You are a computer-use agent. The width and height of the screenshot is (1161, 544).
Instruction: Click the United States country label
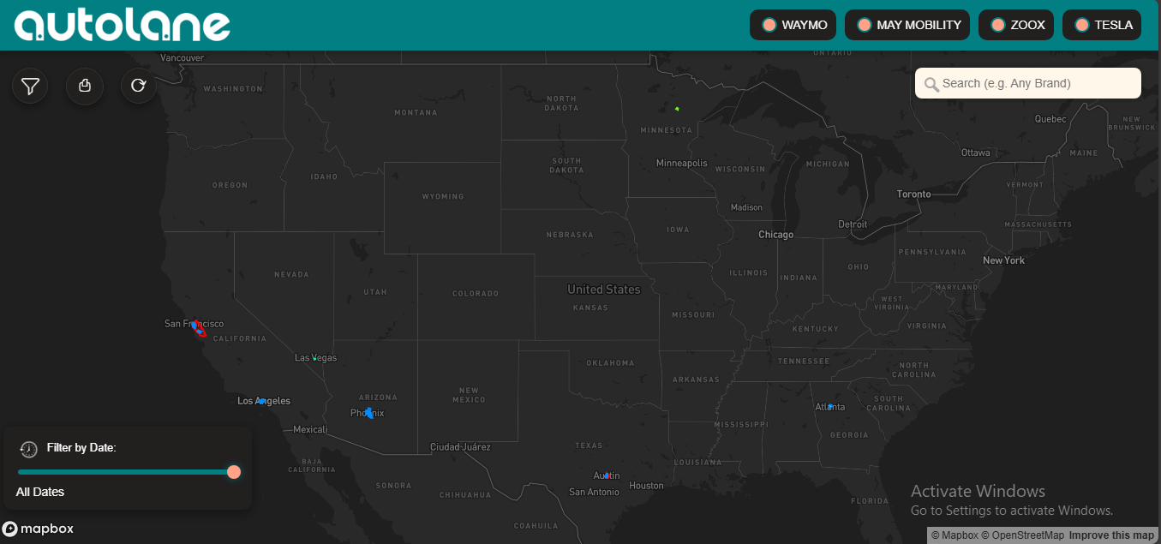coord(604,290)
